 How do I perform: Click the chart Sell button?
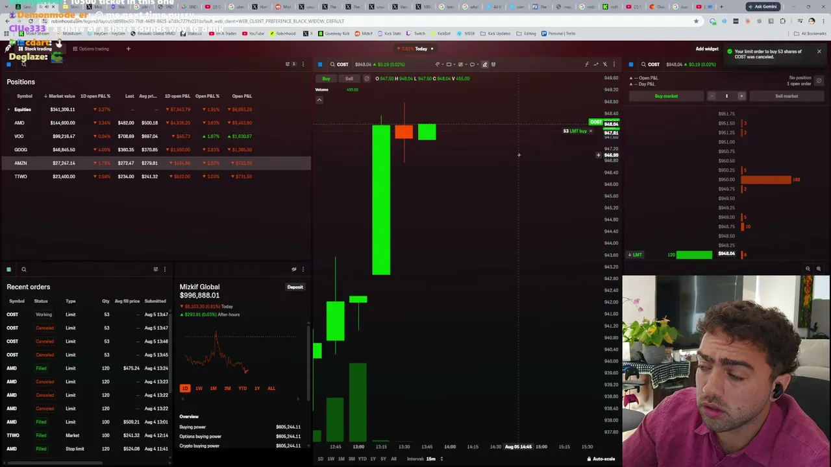coord(349,78)
